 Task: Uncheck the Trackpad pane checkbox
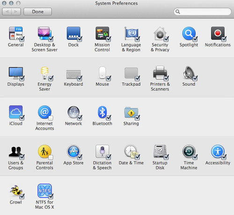[x=137, y=79]
